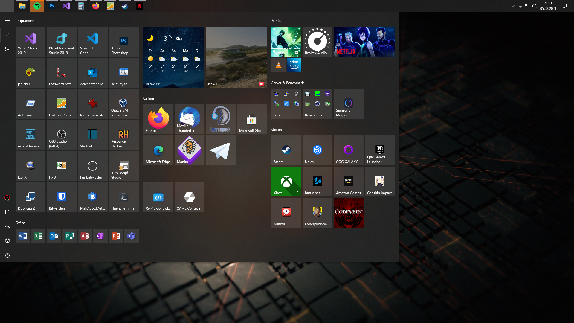Launch the Telegram tile
Image resolution: width=574 pixels, height=323 pixels.
[221, 150]
